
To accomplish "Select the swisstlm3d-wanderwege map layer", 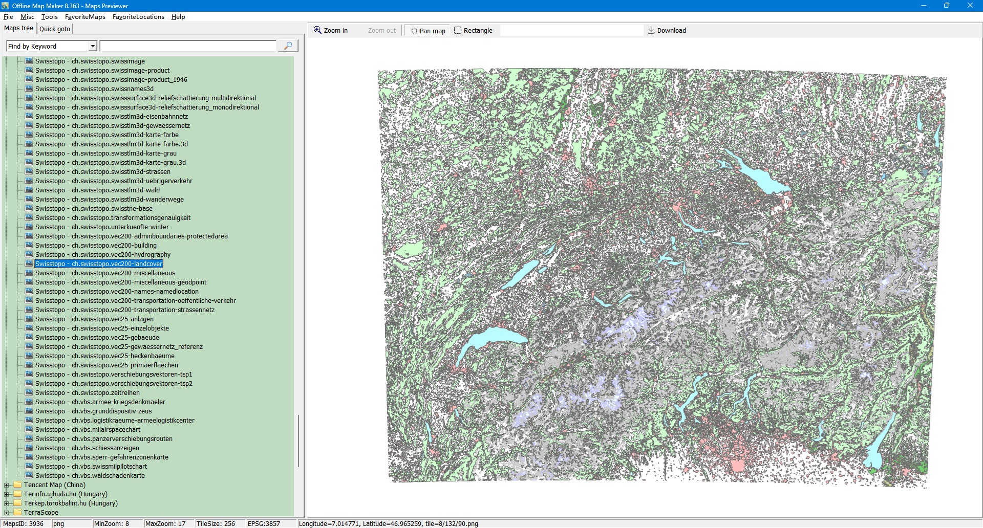I will point(109,200).
